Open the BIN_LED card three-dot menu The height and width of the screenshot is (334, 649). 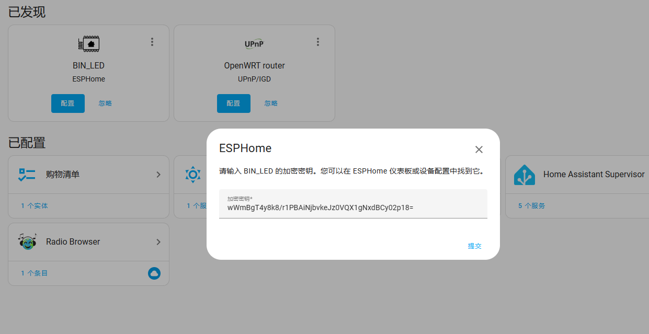(x=152, y=42)
